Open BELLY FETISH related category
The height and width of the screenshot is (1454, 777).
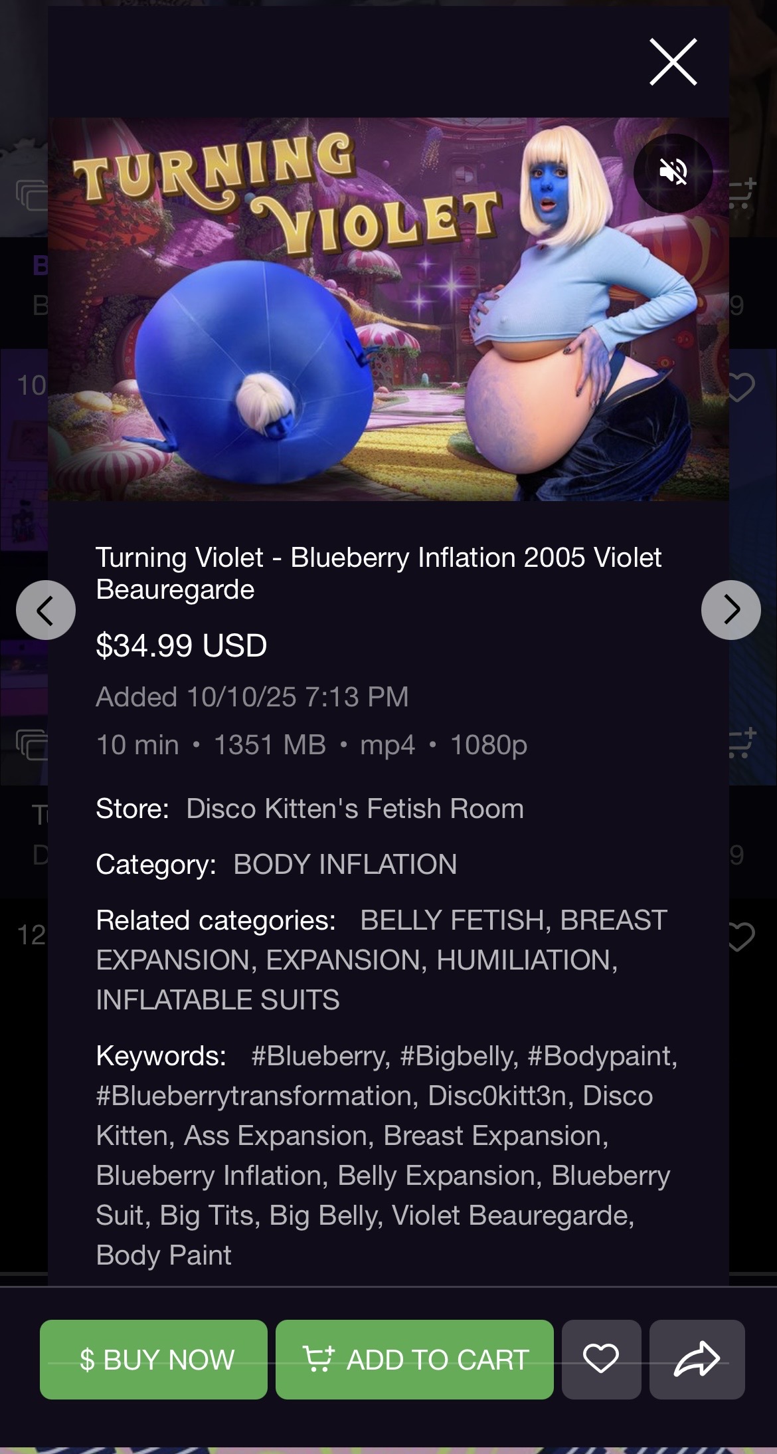(454, 920)
